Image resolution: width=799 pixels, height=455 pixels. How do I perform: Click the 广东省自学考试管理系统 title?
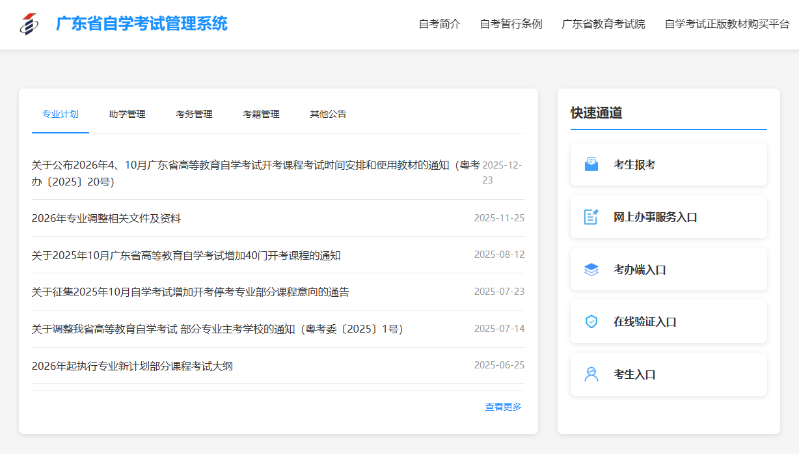(142, 24)
